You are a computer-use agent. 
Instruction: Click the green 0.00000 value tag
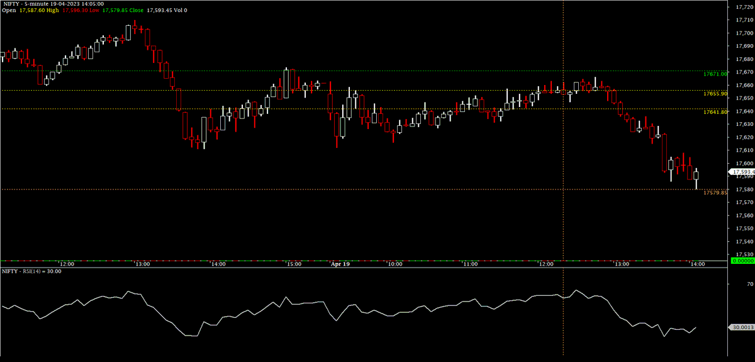[742, 260]
